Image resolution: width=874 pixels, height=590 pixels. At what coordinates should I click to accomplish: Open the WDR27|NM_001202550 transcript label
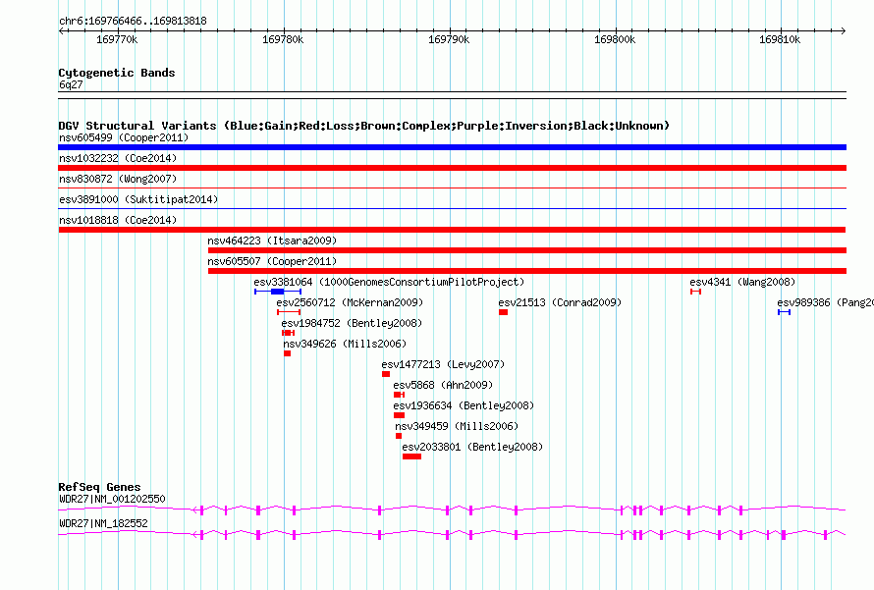pyautogui.click(x=112, y=499)
